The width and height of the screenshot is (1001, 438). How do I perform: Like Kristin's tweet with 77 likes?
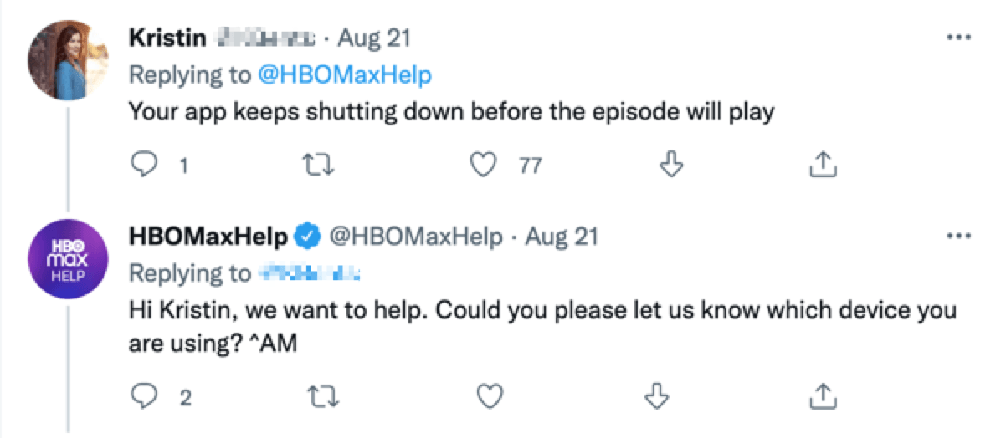(x=483, y=166)
